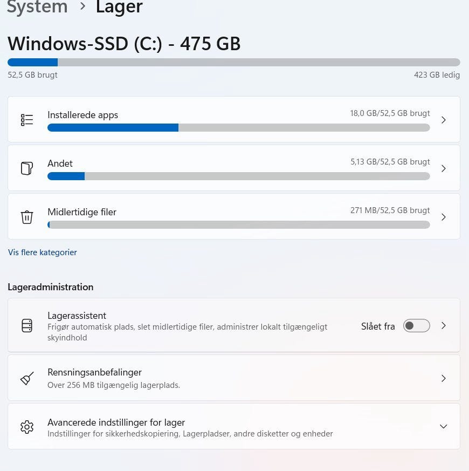Click the gear icon for advanced storage settings
Image resolution: width=469 pixels, height=471 pixels.
26,427
